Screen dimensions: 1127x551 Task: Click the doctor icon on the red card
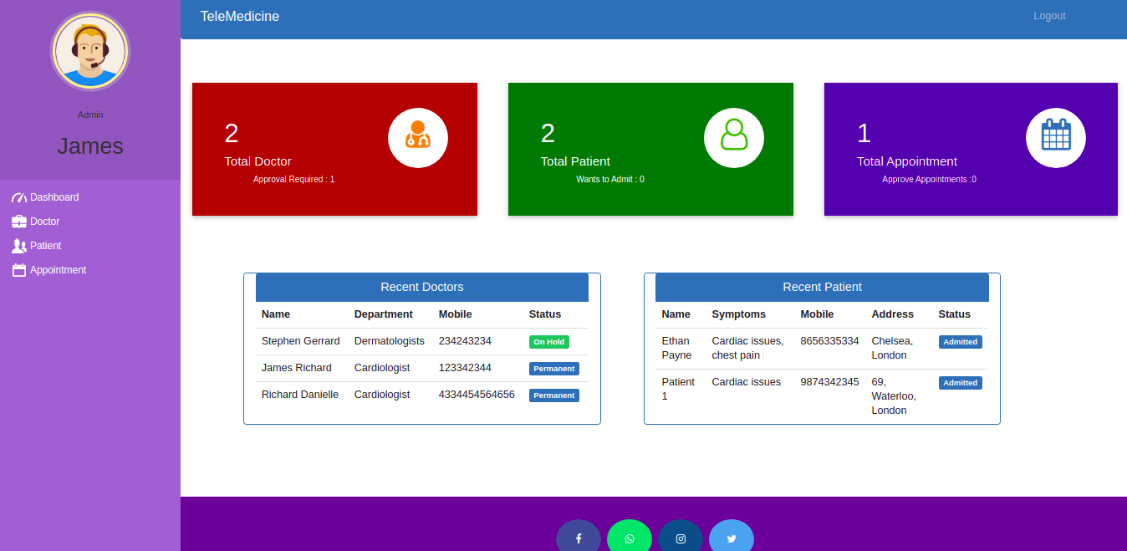point(417,137)
